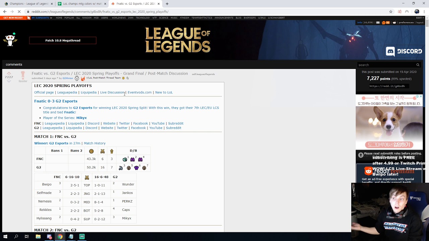Open Discord from the taskbar
Viewport: 429px width, 241px height.
point(49,237)
